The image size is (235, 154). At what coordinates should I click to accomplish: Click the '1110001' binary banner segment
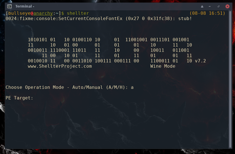(x=60, y=50)
